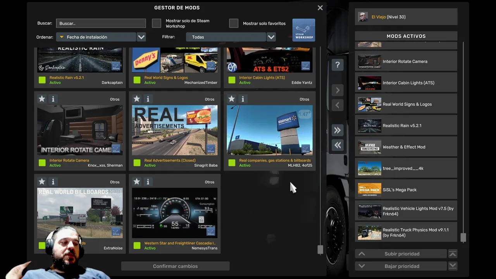Click the Mods Activos list scrollbar handle

click(463, 238)
